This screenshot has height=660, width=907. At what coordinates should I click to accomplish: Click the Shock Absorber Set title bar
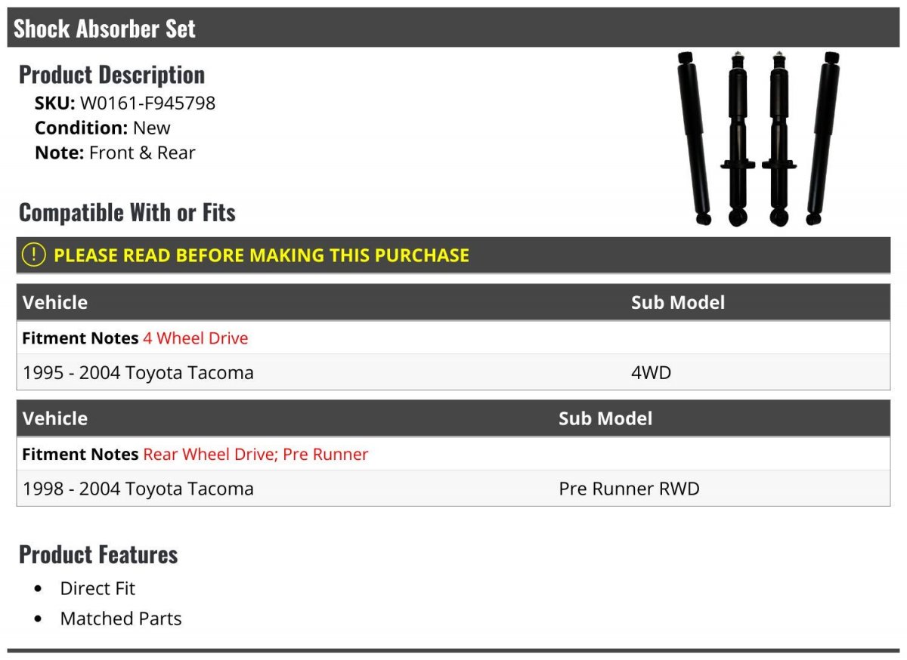point(104,29)
